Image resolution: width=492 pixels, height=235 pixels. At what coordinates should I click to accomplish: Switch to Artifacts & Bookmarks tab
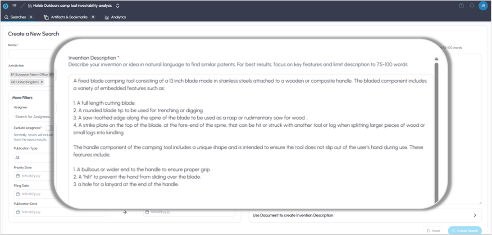(69, 17)
